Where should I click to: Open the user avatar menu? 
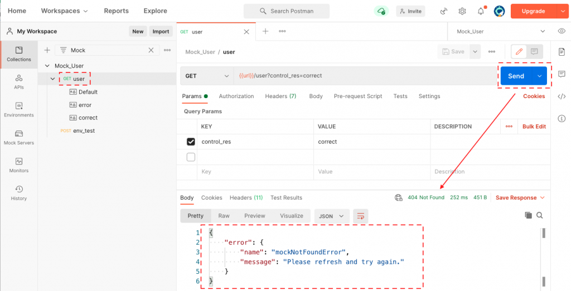[x=499, y=11]
